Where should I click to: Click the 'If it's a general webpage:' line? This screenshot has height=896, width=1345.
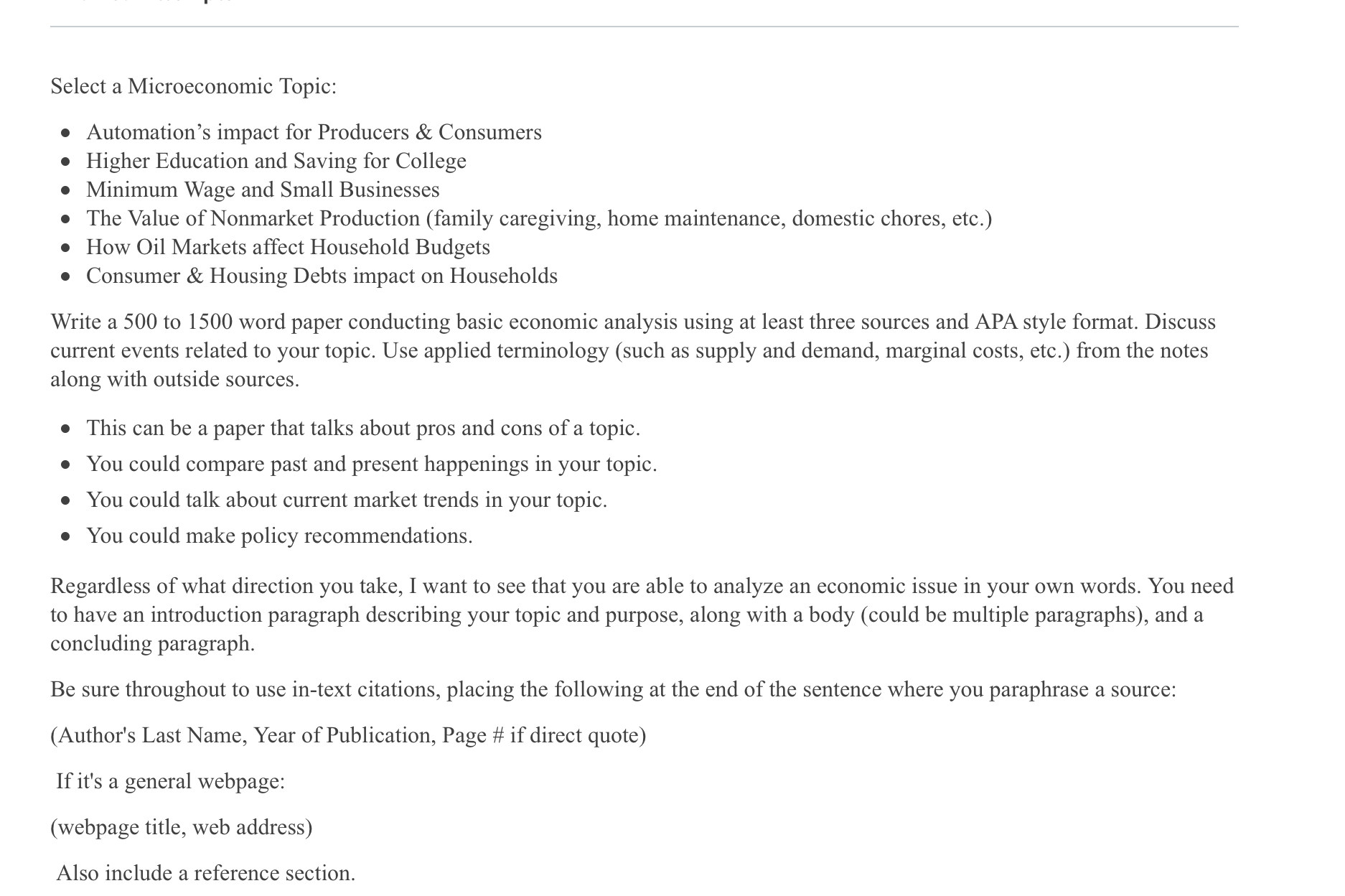click(x=171, y=782)
